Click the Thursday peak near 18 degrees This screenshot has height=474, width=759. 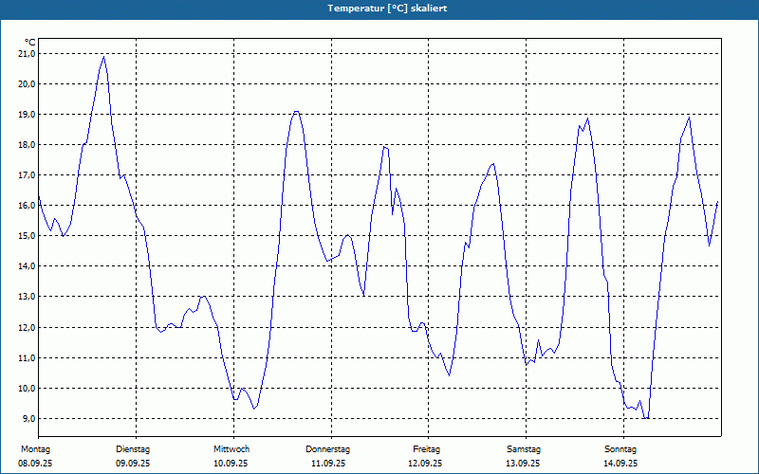pyautogui.click(x=385, y=147)
